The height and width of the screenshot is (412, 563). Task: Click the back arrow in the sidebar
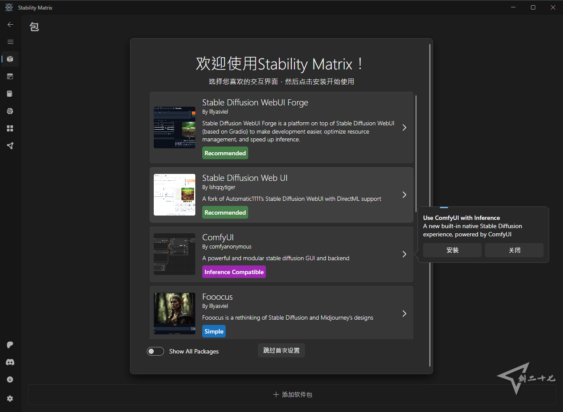(10, 25)
